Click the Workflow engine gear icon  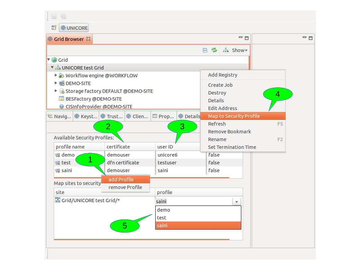(x=62, y=76)
